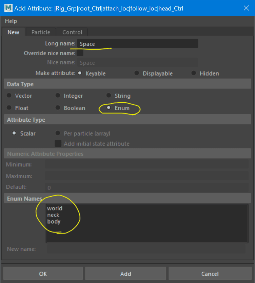Viewport: 255px width, 283px height.
Task: Select the Keyable radio button
Action: [x=80, y=73]
